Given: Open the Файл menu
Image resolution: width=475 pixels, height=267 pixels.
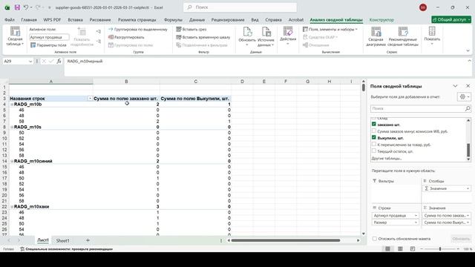Looking at the screenshot, I should 10,20.
